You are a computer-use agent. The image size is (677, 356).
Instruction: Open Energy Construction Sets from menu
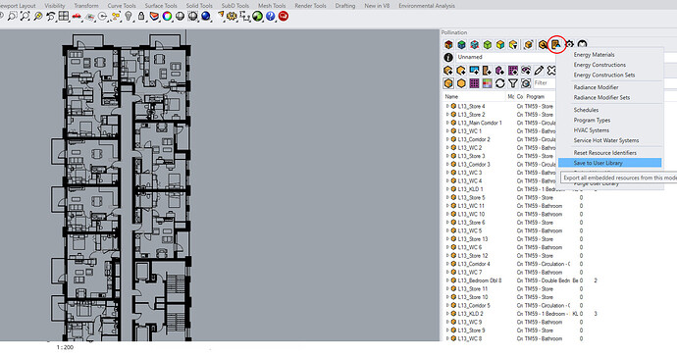point(604,76)
